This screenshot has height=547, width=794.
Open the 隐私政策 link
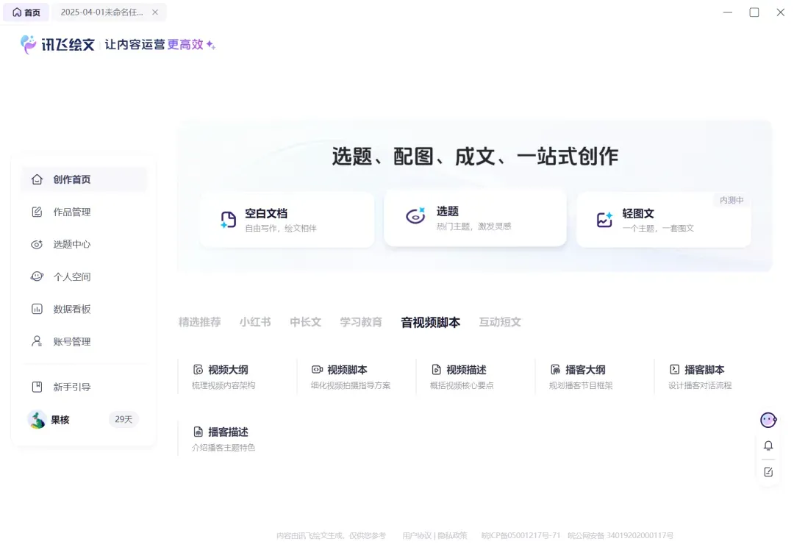click(452, 535)
